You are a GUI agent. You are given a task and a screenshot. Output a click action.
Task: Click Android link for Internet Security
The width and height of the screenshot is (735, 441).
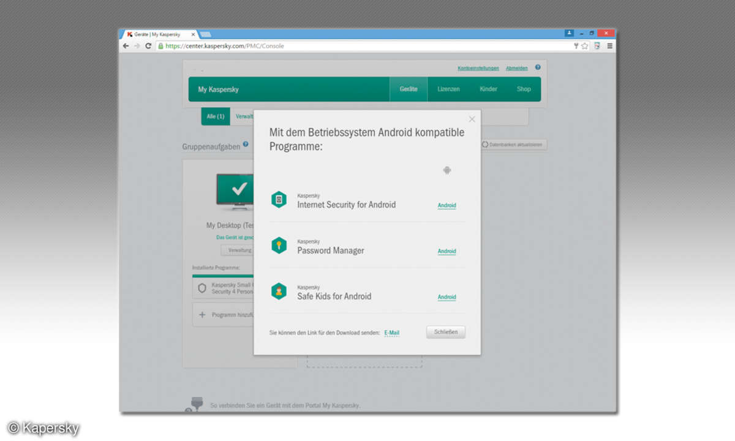[447, 205]
